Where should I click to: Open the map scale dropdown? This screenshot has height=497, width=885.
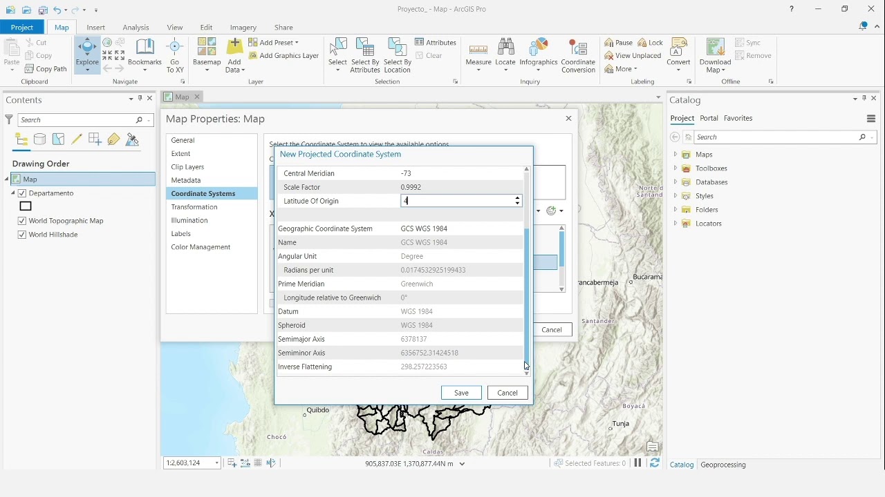[x=217, y=463]
